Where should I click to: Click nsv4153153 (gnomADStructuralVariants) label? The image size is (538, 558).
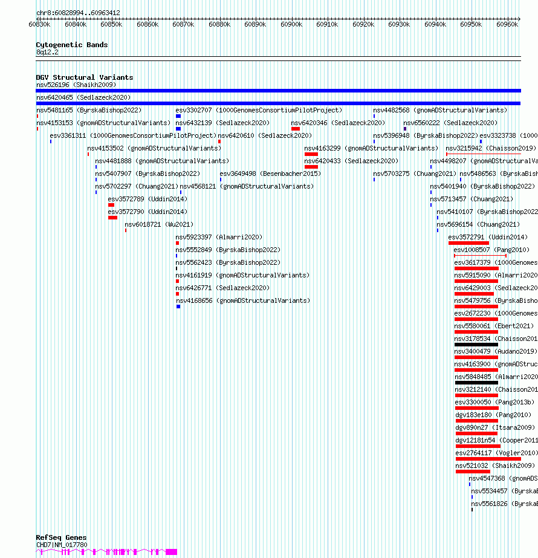pos(103,123)
